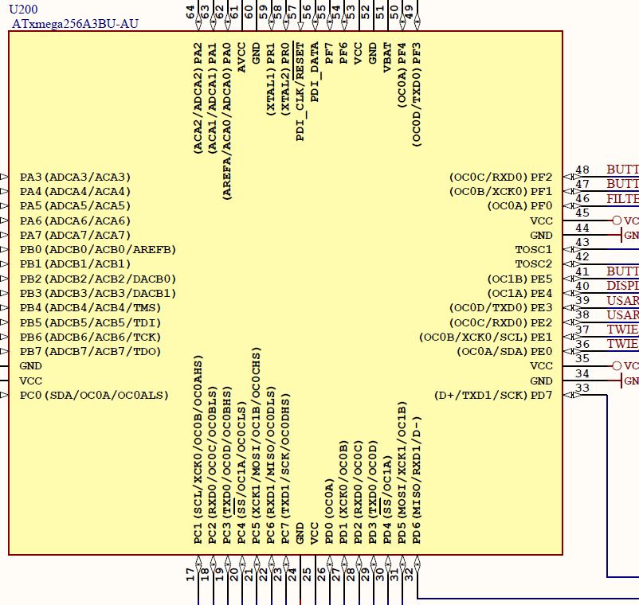Click the (OC0A) PF0 pin label
Screen dimensions: 639x605
point(519,206)
